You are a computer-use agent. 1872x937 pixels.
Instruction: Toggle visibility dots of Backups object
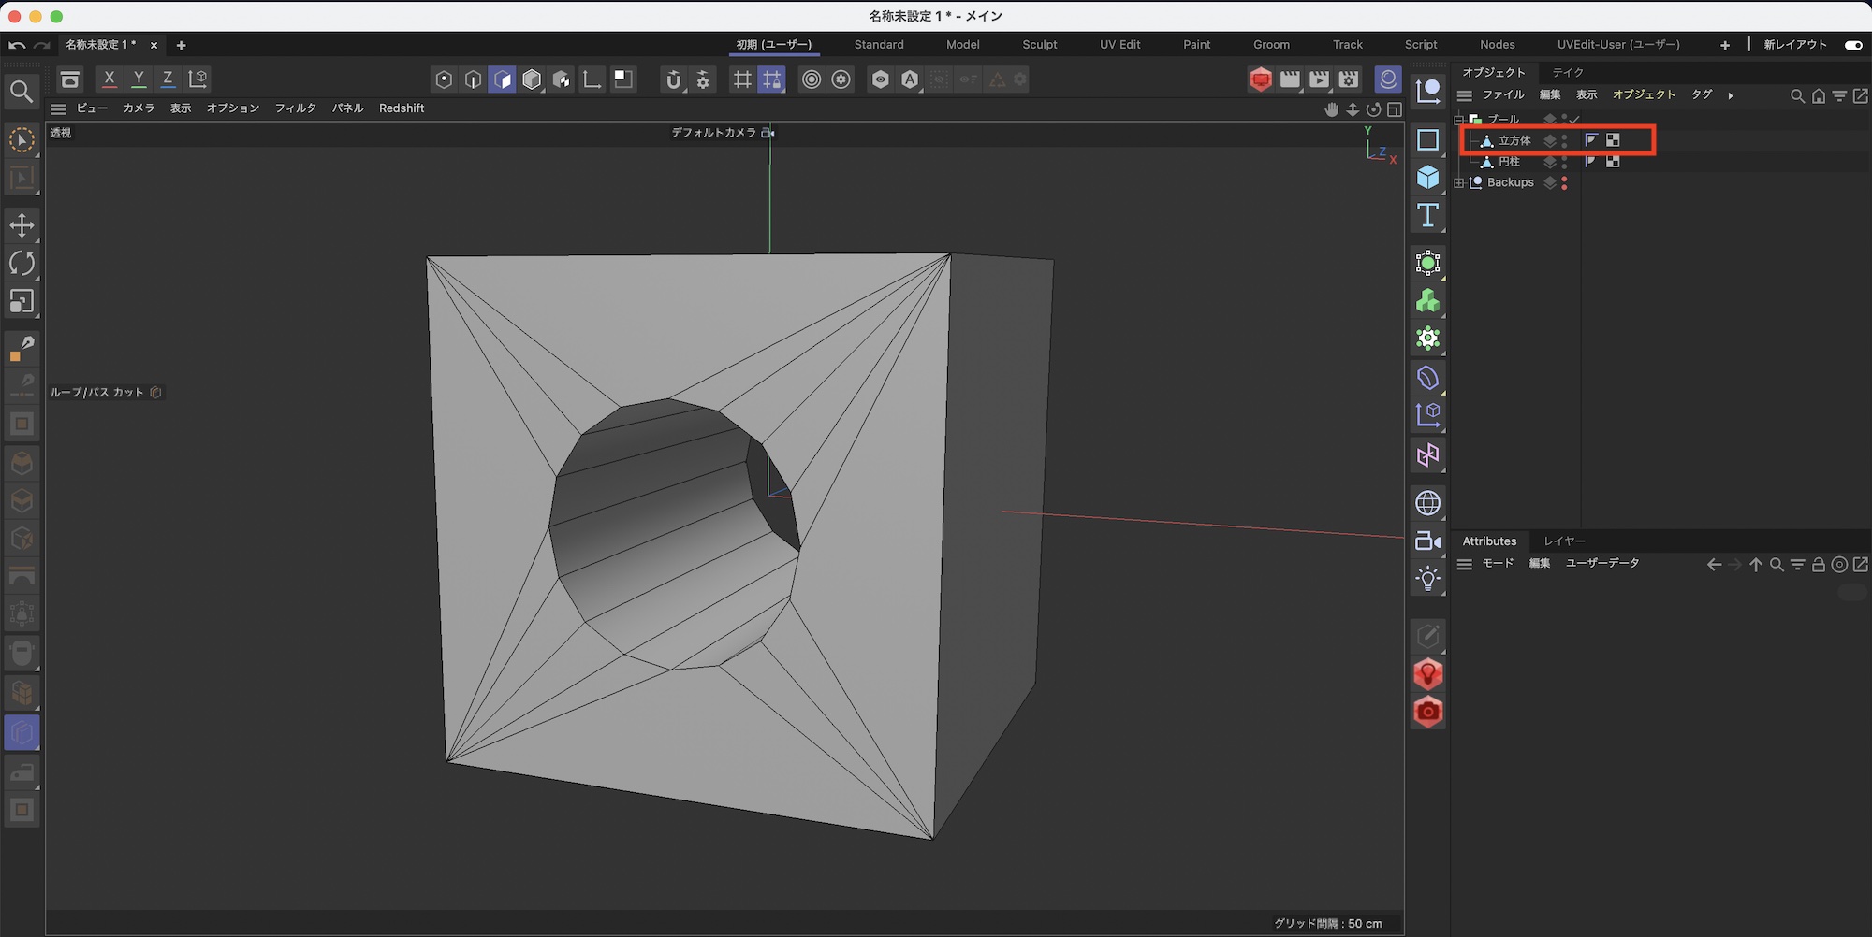tap(1564, 183)
